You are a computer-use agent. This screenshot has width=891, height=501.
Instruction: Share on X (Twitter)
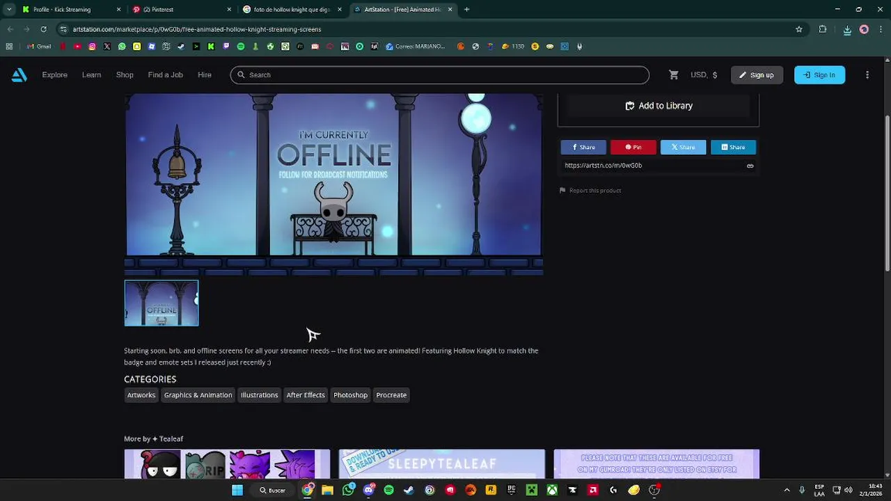pos(683,147)
